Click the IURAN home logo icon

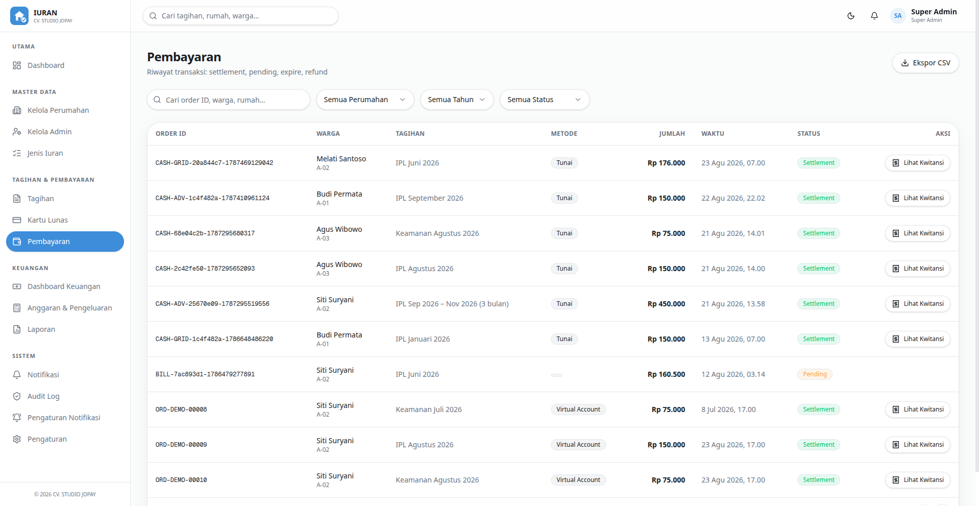19,16
